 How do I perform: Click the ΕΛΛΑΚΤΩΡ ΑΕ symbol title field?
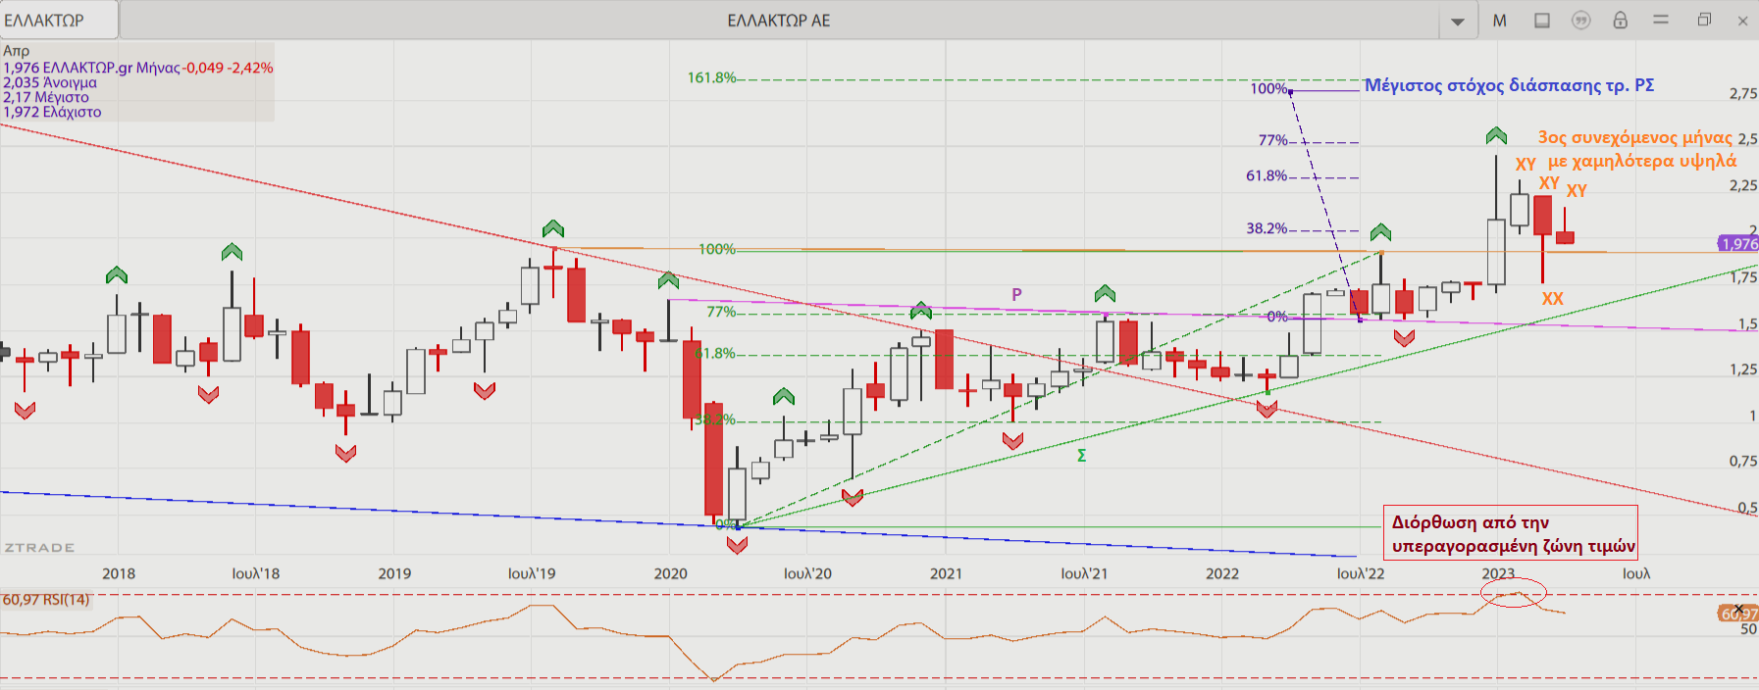pyautogui.click(x=779, y=21)
